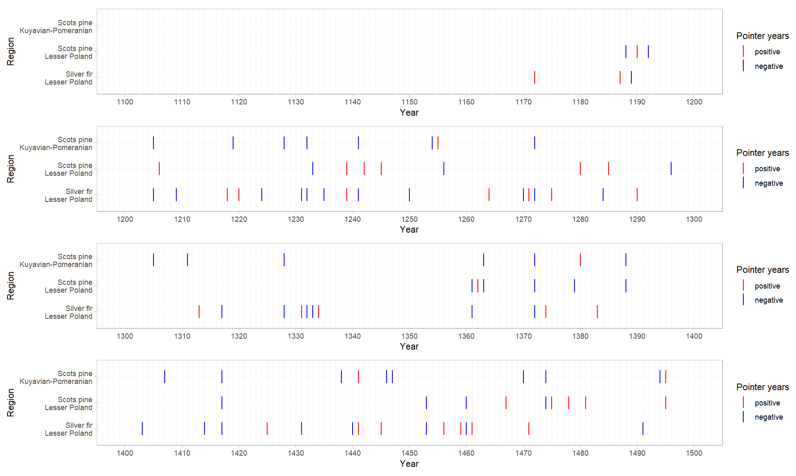The image size is (796, 476).
Task: Click the 'Pointer years' legend title of top panel
Action: [x=762, y=36]
